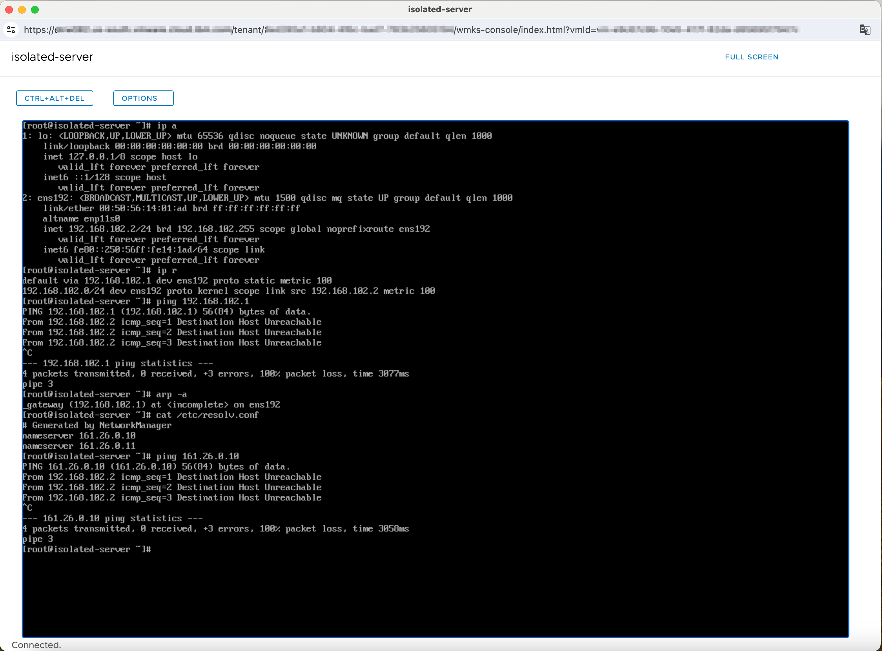Close the isolated-server window with red button
Screen dimensions: 882x651
pyautogui.click(x=9, y=9)
